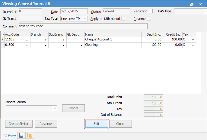
Task: Switch to the GJ Entry tab
Action: click(x=10, y=136)
